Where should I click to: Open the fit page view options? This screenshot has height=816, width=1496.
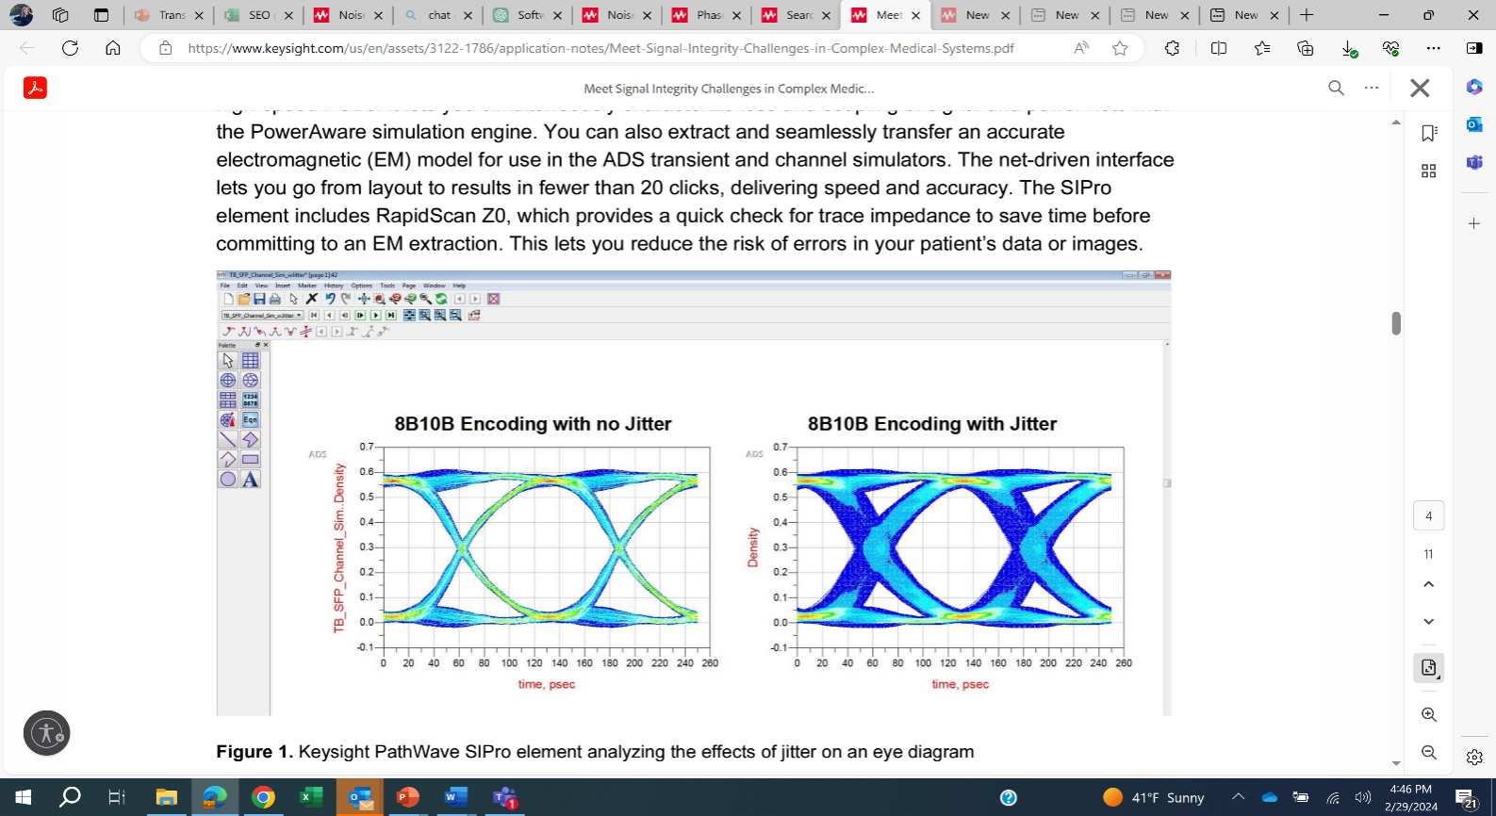(1429, 667)
